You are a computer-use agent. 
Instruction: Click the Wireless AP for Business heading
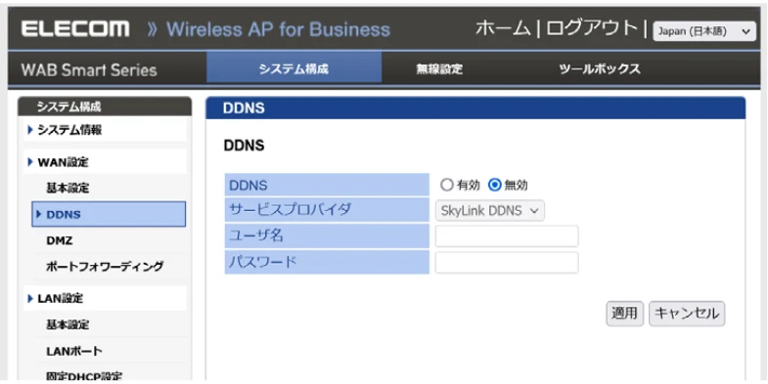pos(278,29)
